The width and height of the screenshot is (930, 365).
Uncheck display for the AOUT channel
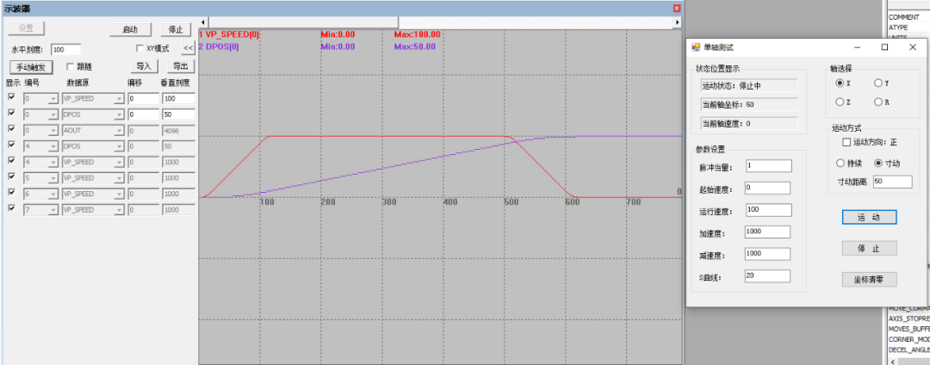[12, 129]
